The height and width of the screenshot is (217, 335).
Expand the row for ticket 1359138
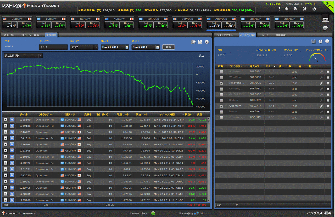[5, 126]
